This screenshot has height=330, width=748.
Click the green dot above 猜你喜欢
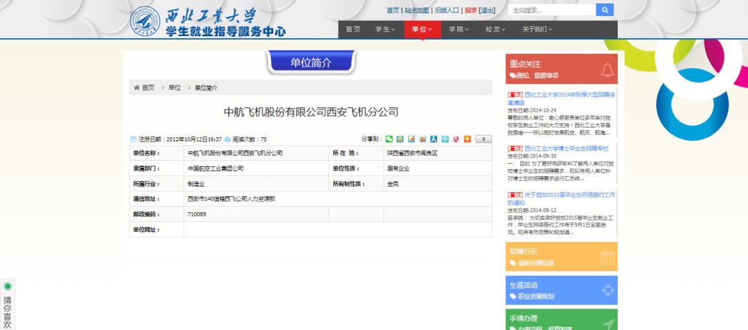click(x=8, y=286)
